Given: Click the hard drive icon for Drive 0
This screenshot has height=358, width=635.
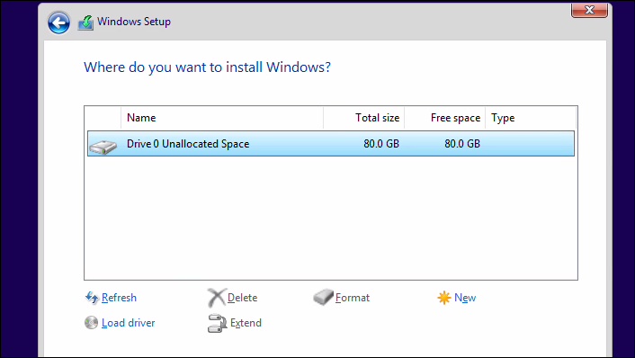Looking at the screenshot, I should tap(103, 147).
